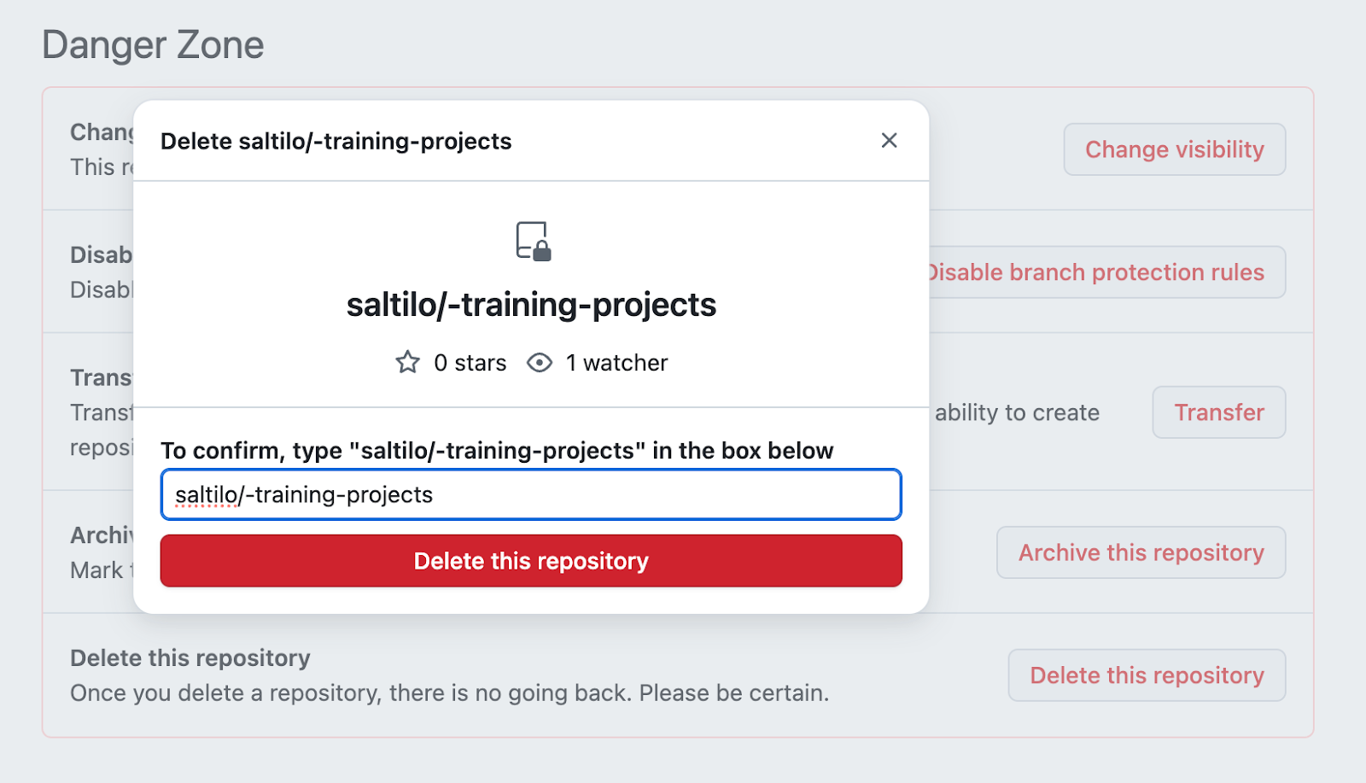Click the eye icon beside "1 watcher"
1366x783 pixels.
(540, 362)
